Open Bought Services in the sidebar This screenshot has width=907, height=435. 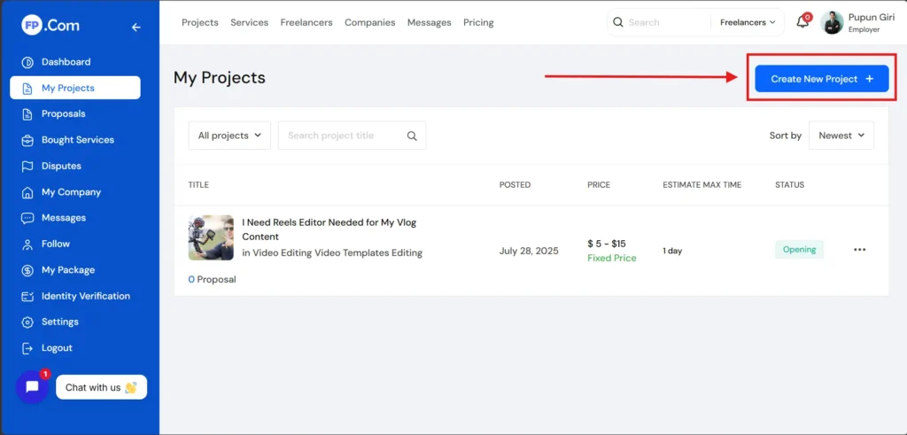tap(77, 140)
